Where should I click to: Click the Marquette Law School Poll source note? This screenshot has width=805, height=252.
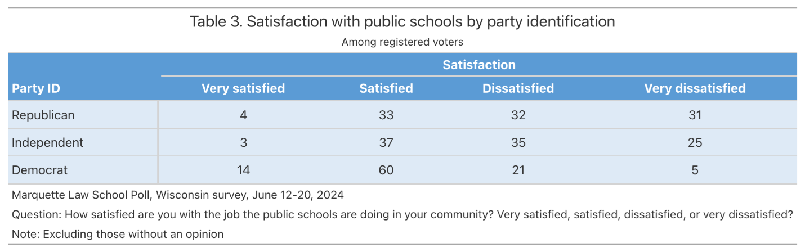coord(178,195)
